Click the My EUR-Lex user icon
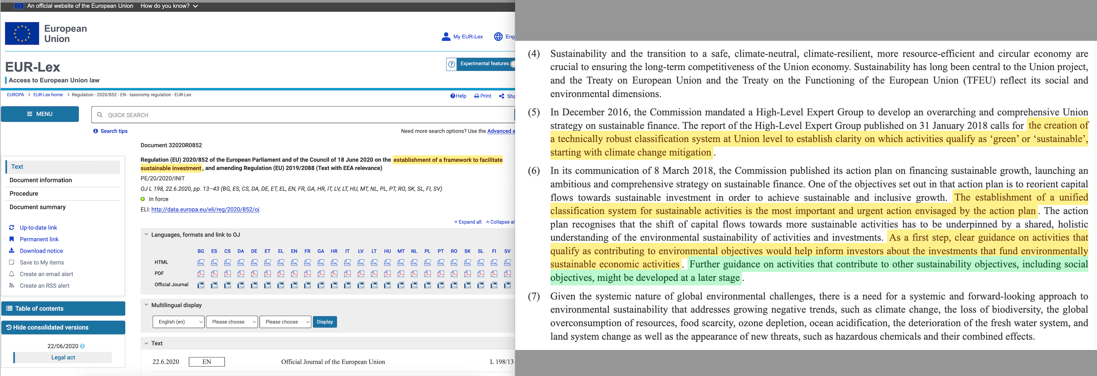This screenshot has height=376, width=1097. 446,37
